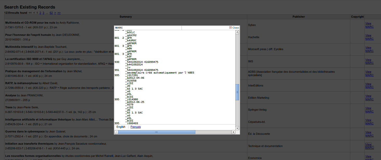The height and width of the screenshot is (160, 381).
Task: Click the next page ">" link
Action: pyautogui.click(x=55, y=13)
